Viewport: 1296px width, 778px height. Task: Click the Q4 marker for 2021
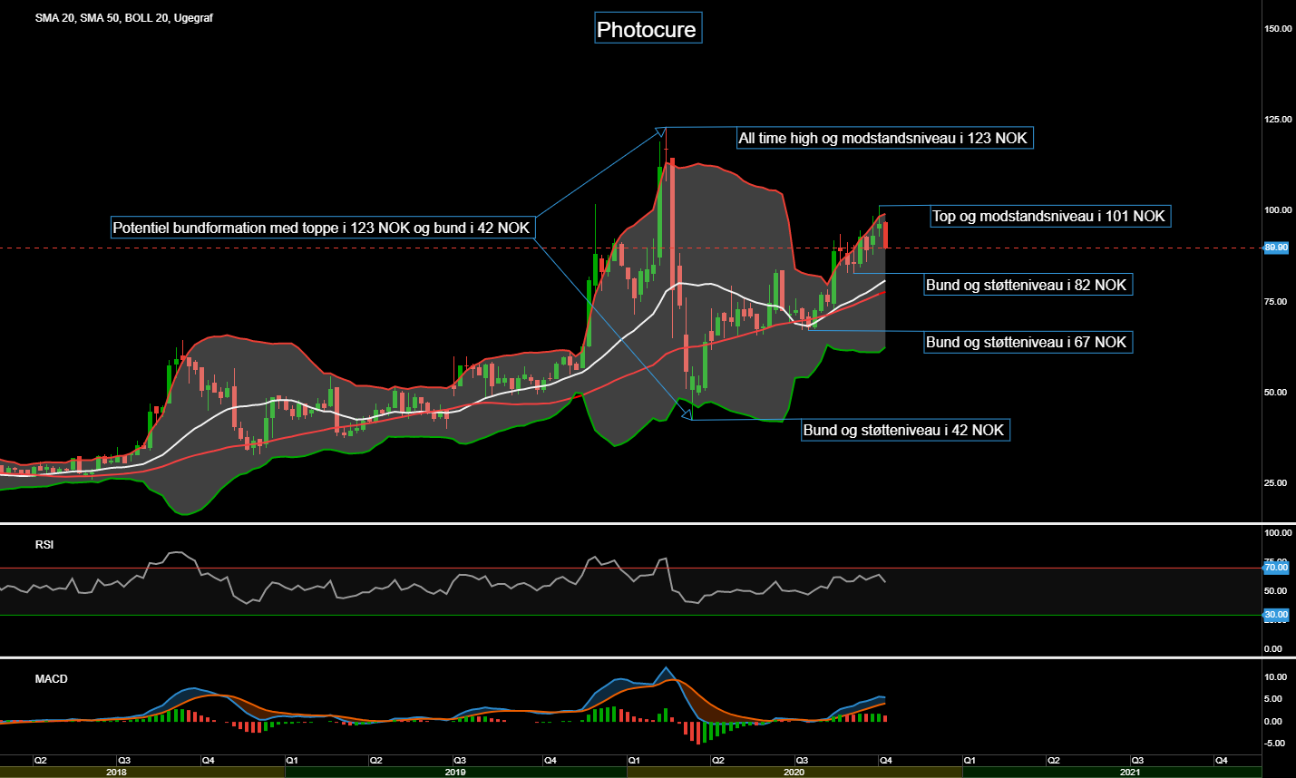[x=1222, y=761]
